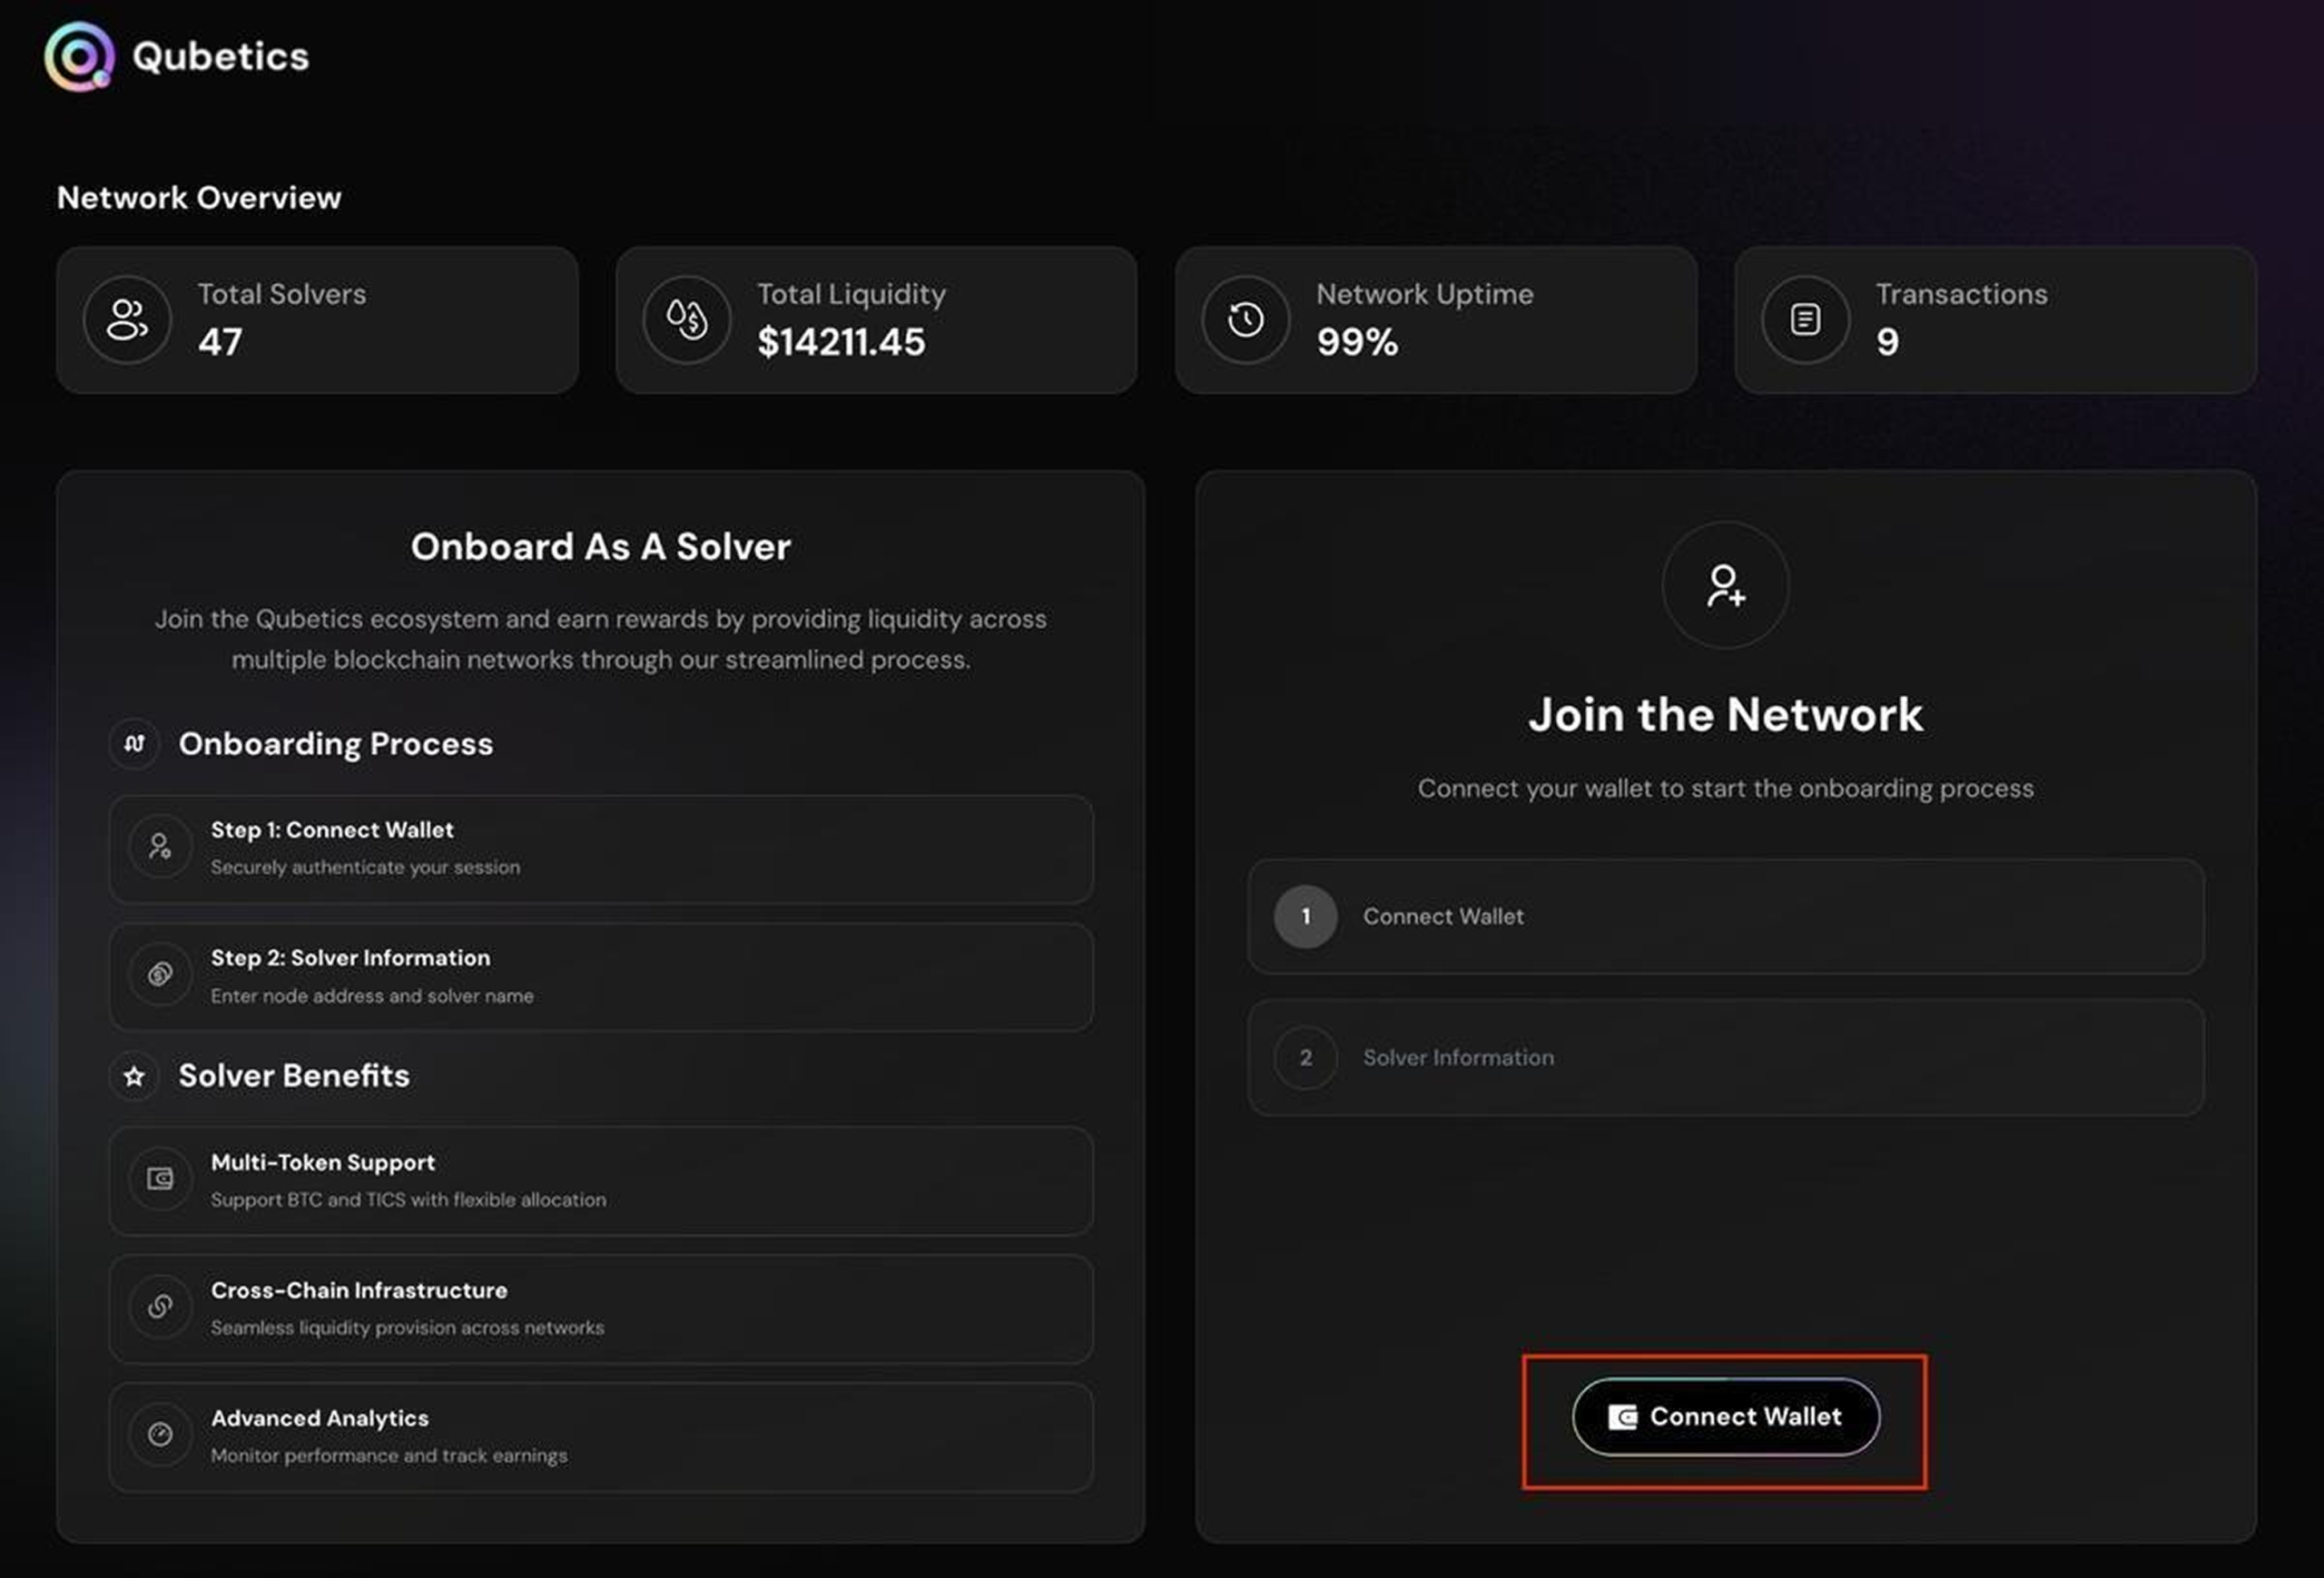
Task: Click the Advanced Analytics gauge icon
Action: point(160,1436)
